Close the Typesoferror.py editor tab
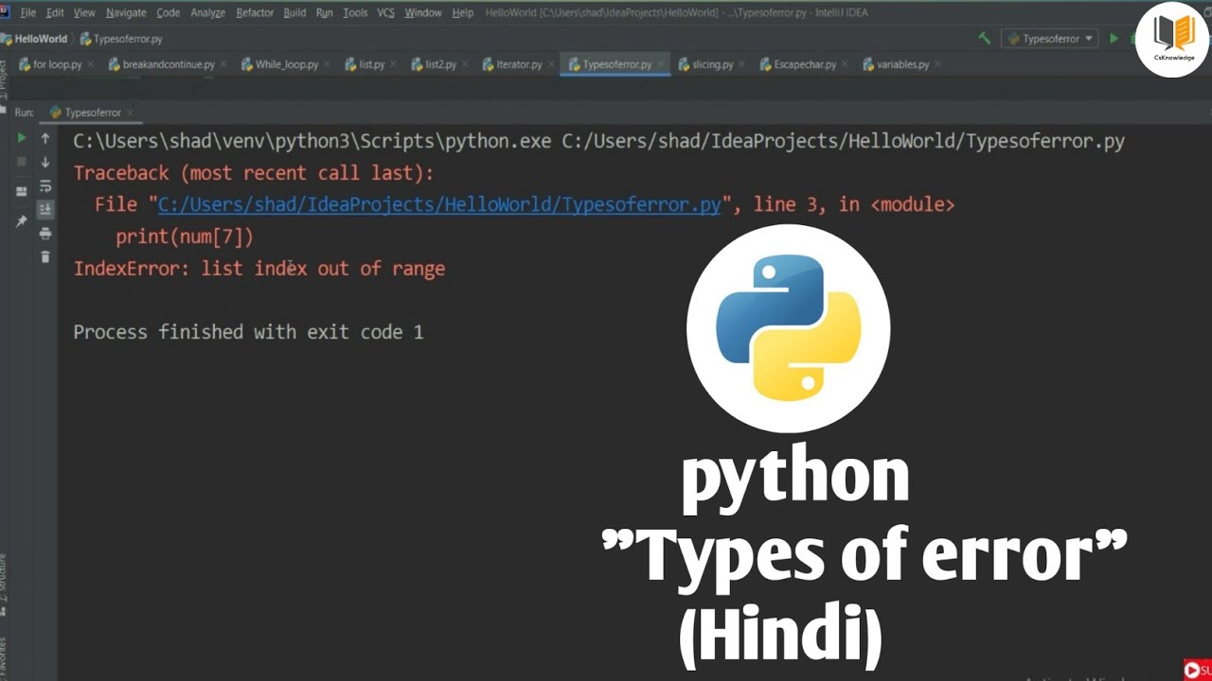The height and width of the screenshot is (681, 1212). 660,64
